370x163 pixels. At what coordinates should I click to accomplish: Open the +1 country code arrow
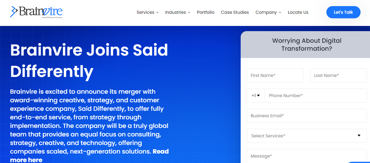pyautogui.click(x=258, y=96)
